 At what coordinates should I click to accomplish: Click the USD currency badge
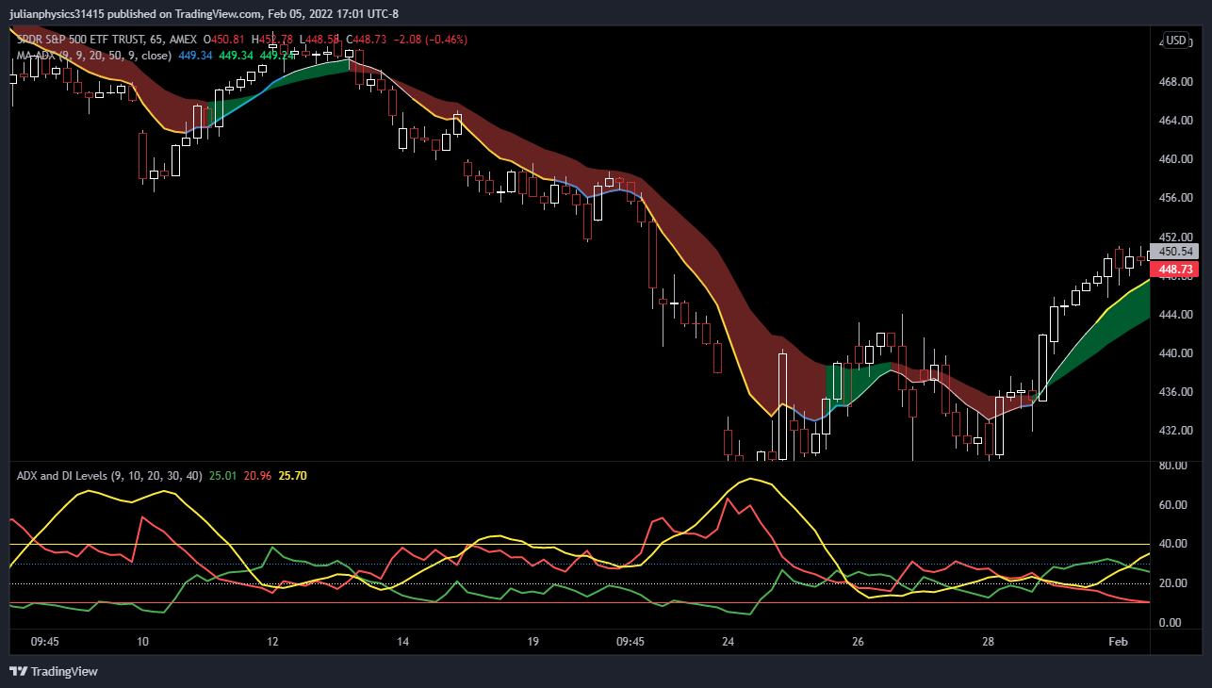pyautogui.click(x=1176, y=40)
